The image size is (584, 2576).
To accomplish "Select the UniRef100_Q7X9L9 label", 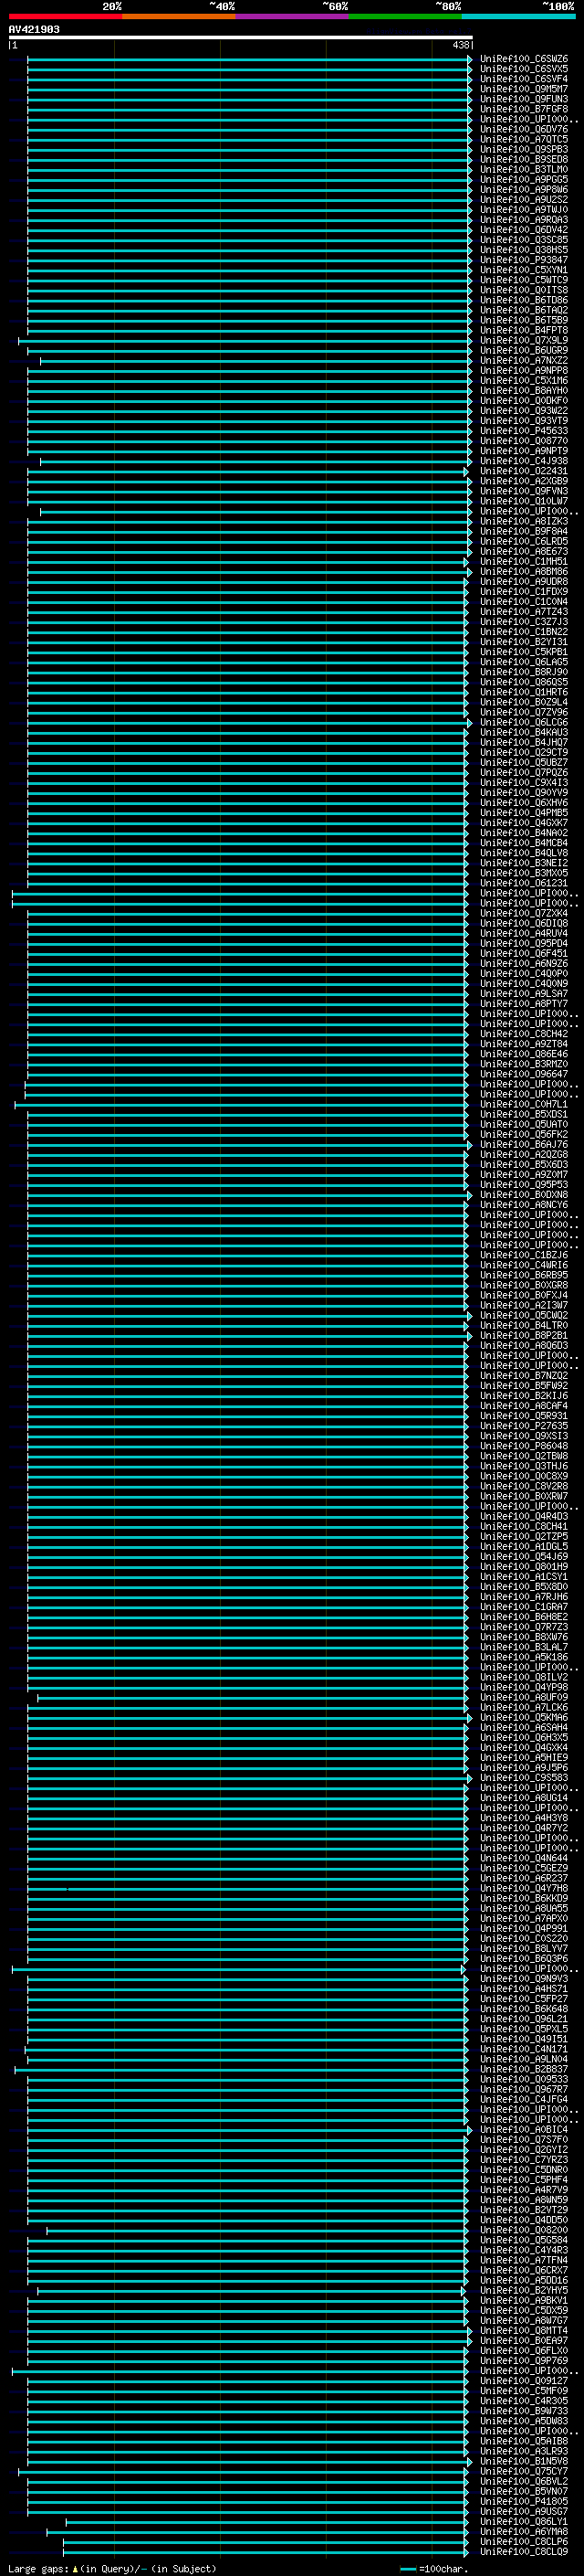I will coord(524,340).
